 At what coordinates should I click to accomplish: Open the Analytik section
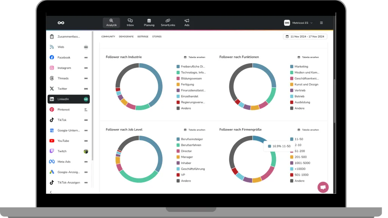click(111, 23)
